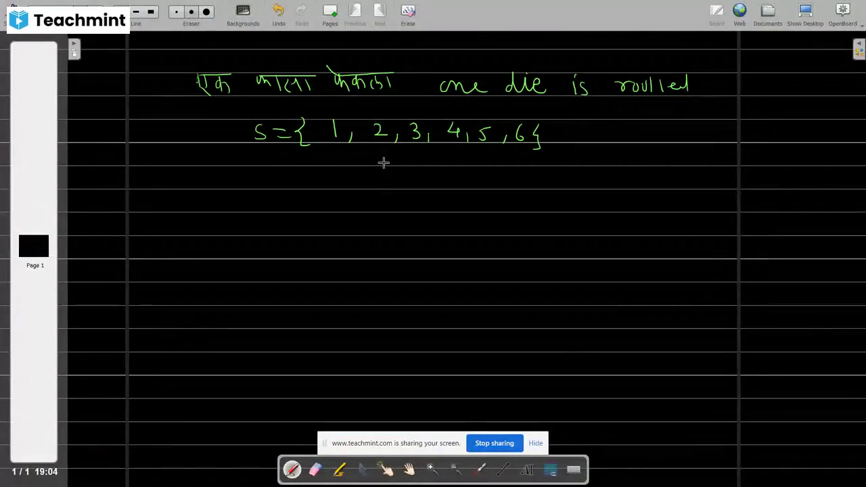Select small eraser size

pos(177,12)
